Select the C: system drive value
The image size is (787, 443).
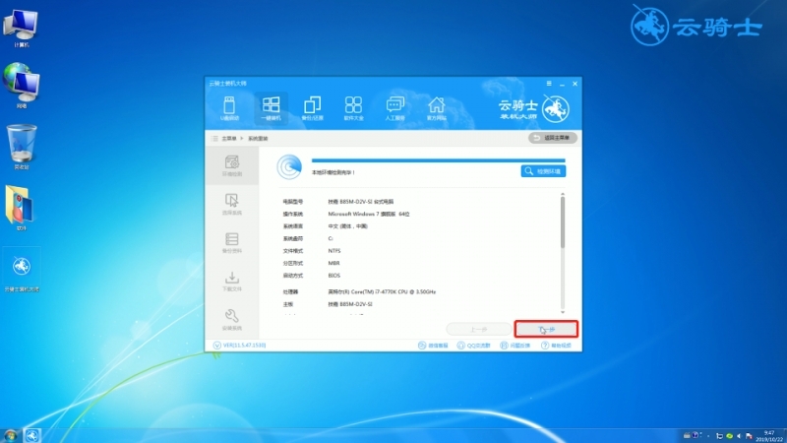(x=331, y=238)
